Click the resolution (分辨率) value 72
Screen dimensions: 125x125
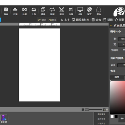pyautogui.click(x=124, y=50)
